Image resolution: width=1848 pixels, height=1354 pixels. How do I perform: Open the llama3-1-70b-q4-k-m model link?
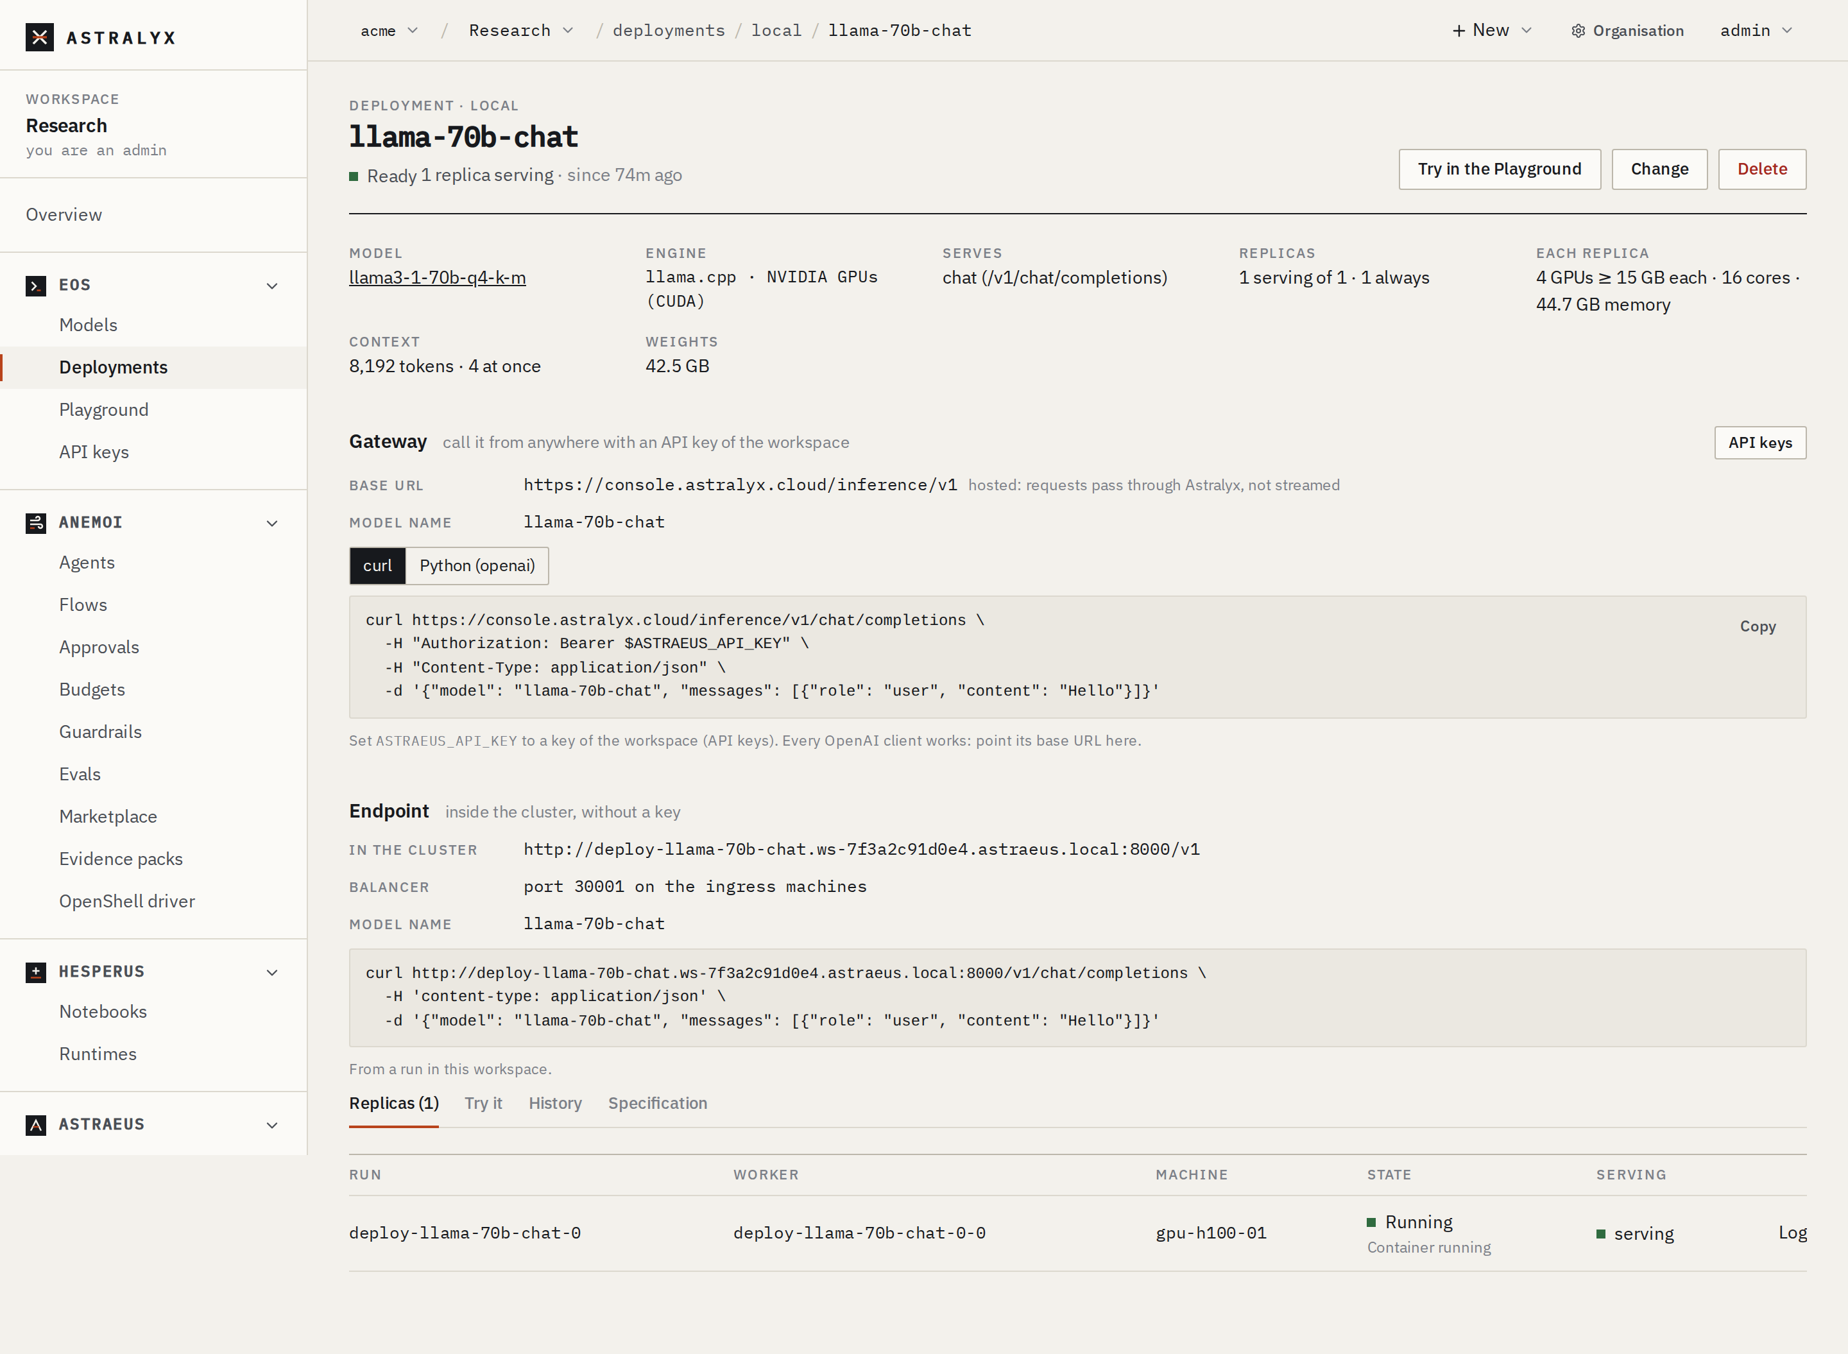coord(437,278)
